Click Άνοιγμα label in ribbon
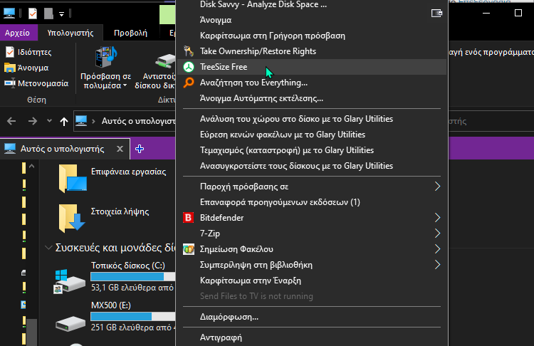The height and width of the screenshot is (346, 534). coord(33,68)
